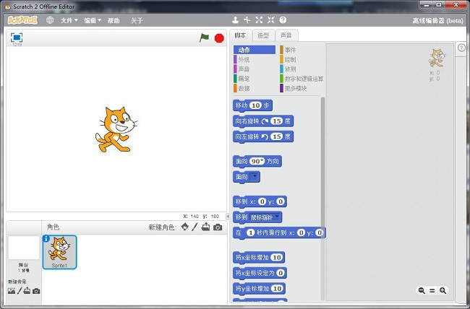470x309 pixels.
Task: Open the language globe menu
Action: (x=50, y=20)
